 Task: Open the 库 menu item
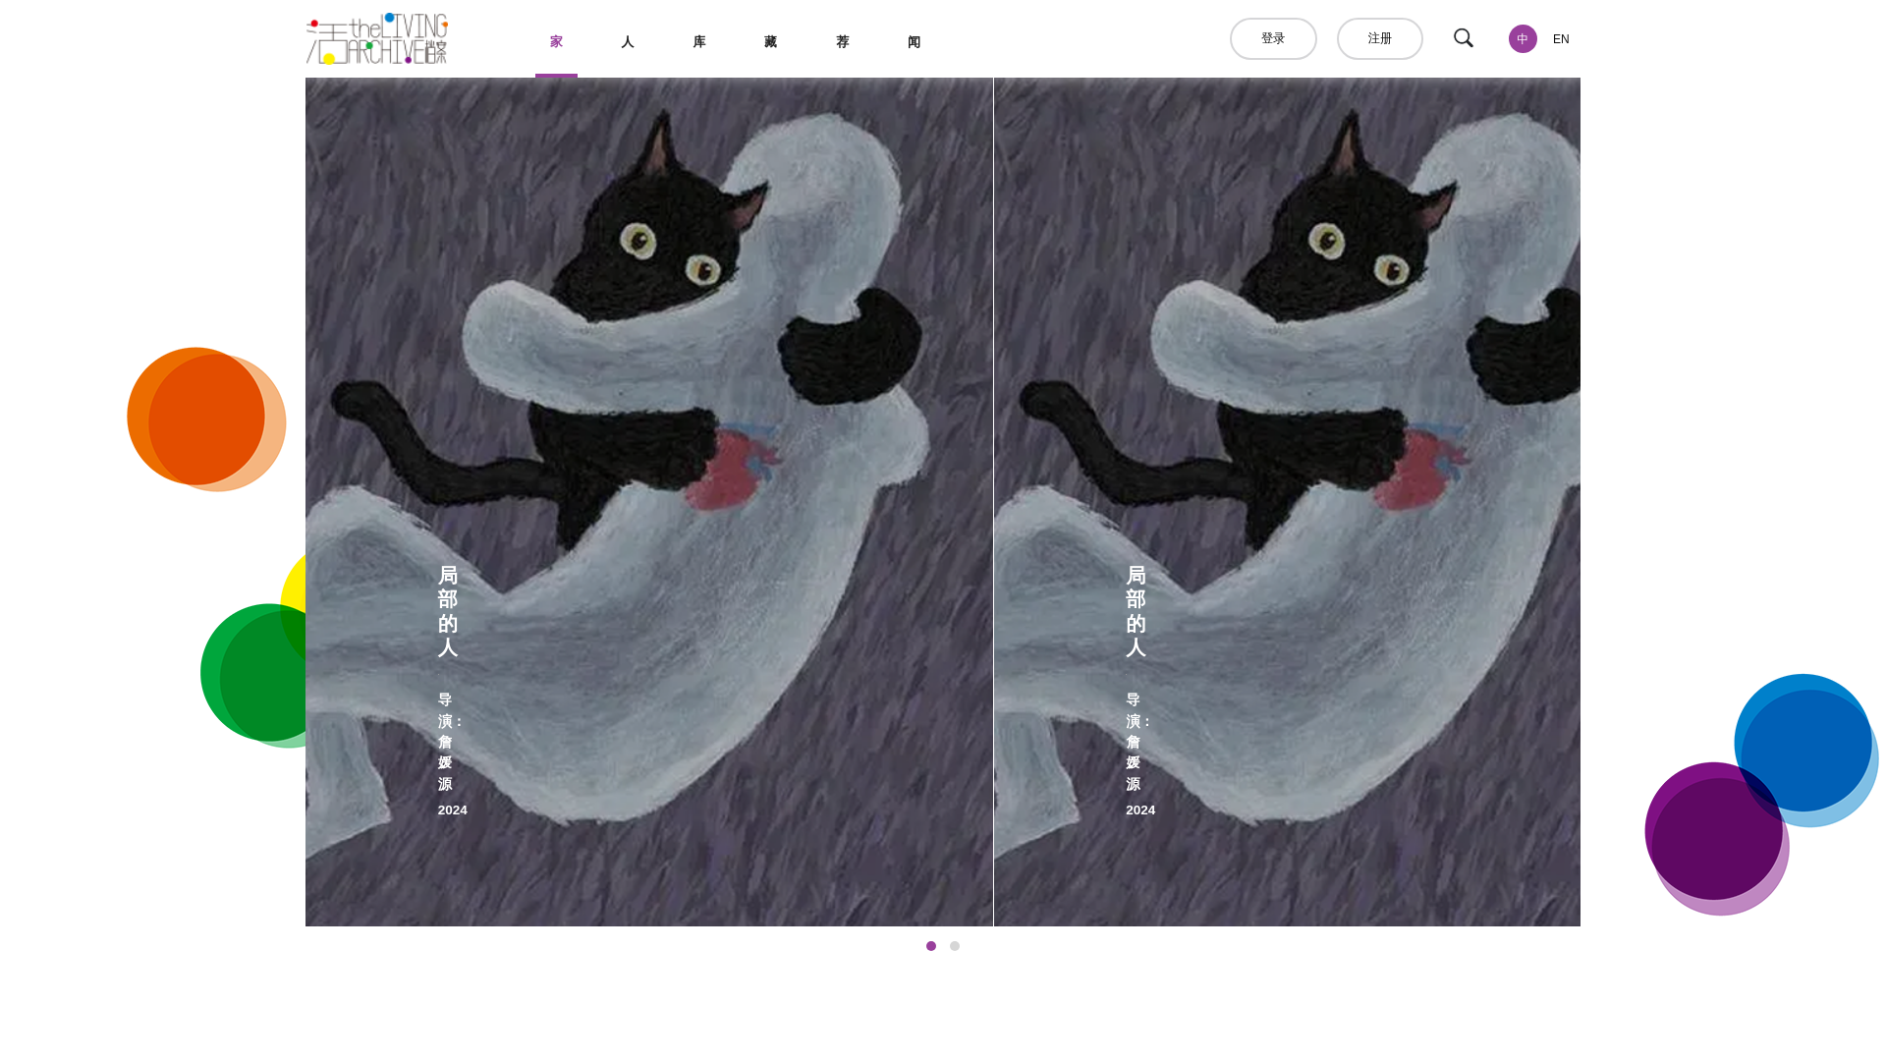pyautogui.click(x=699, y=42)
